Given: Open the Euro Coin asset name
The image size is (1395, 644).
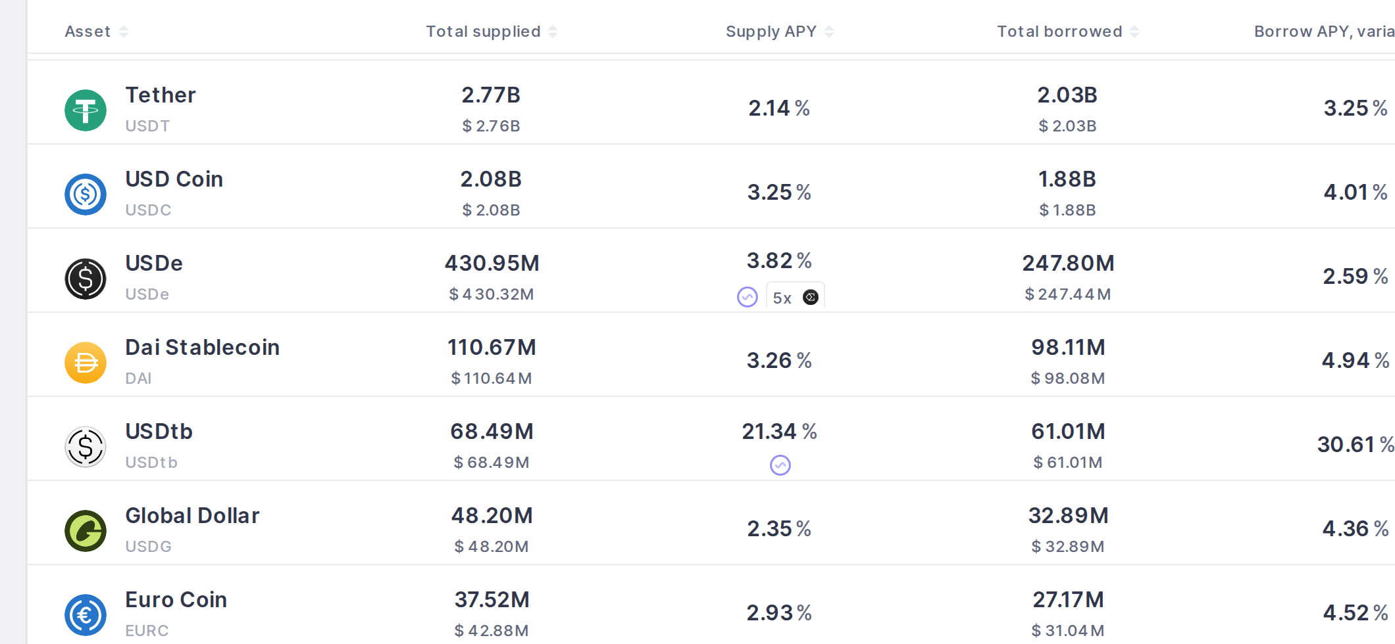Looking at the screenshot, I should pos(176,600).
